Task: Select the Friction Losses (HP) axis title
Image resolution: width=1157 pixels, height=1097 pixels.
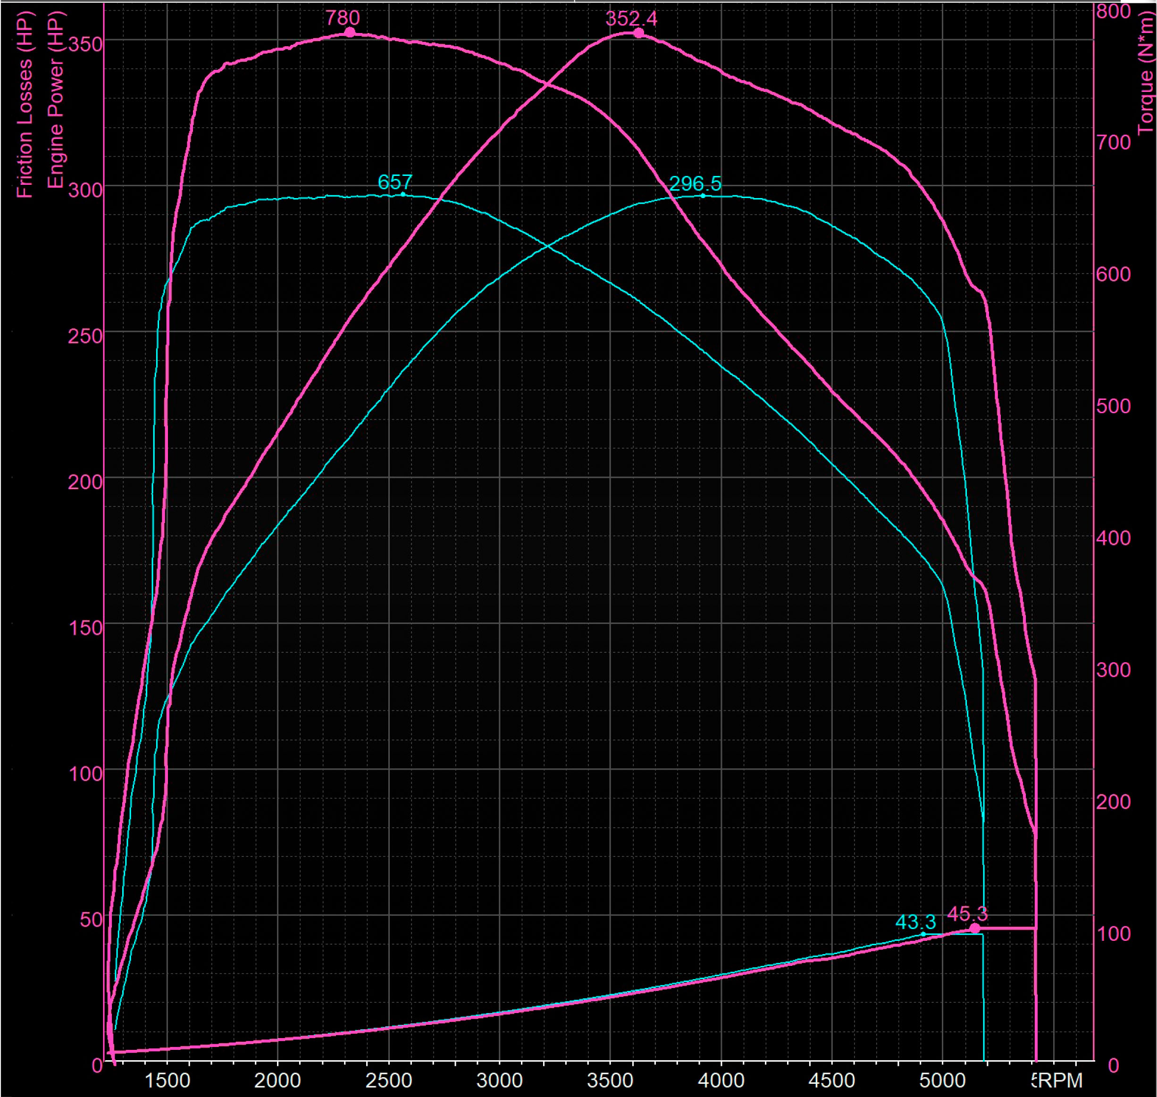Action: [x=25, y=104]
